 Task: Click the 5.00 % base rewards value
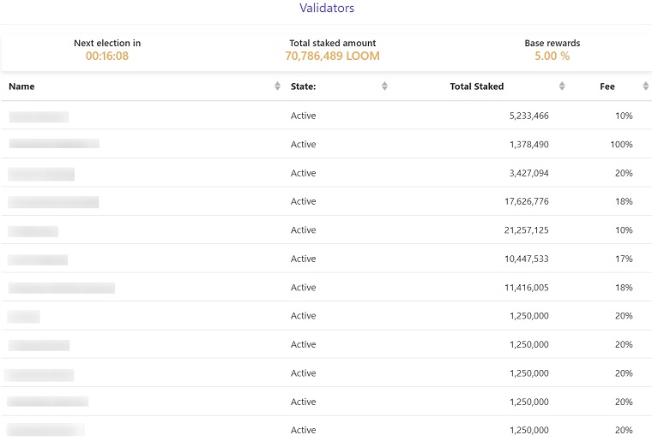pos(552,56)
